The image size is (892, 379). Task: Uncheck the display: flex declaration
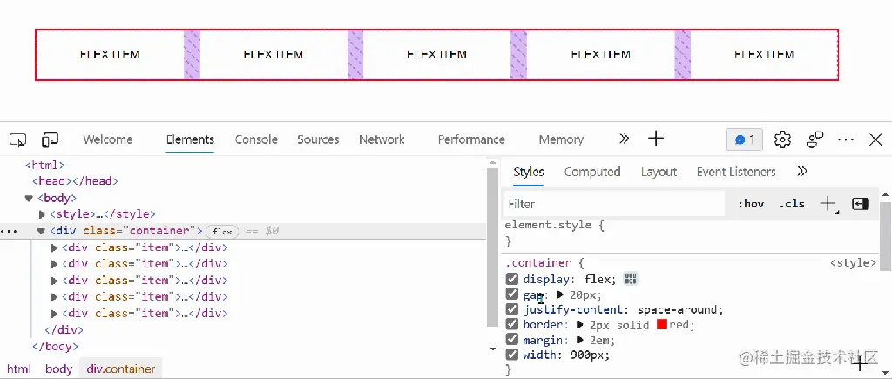tap(512, 279)
